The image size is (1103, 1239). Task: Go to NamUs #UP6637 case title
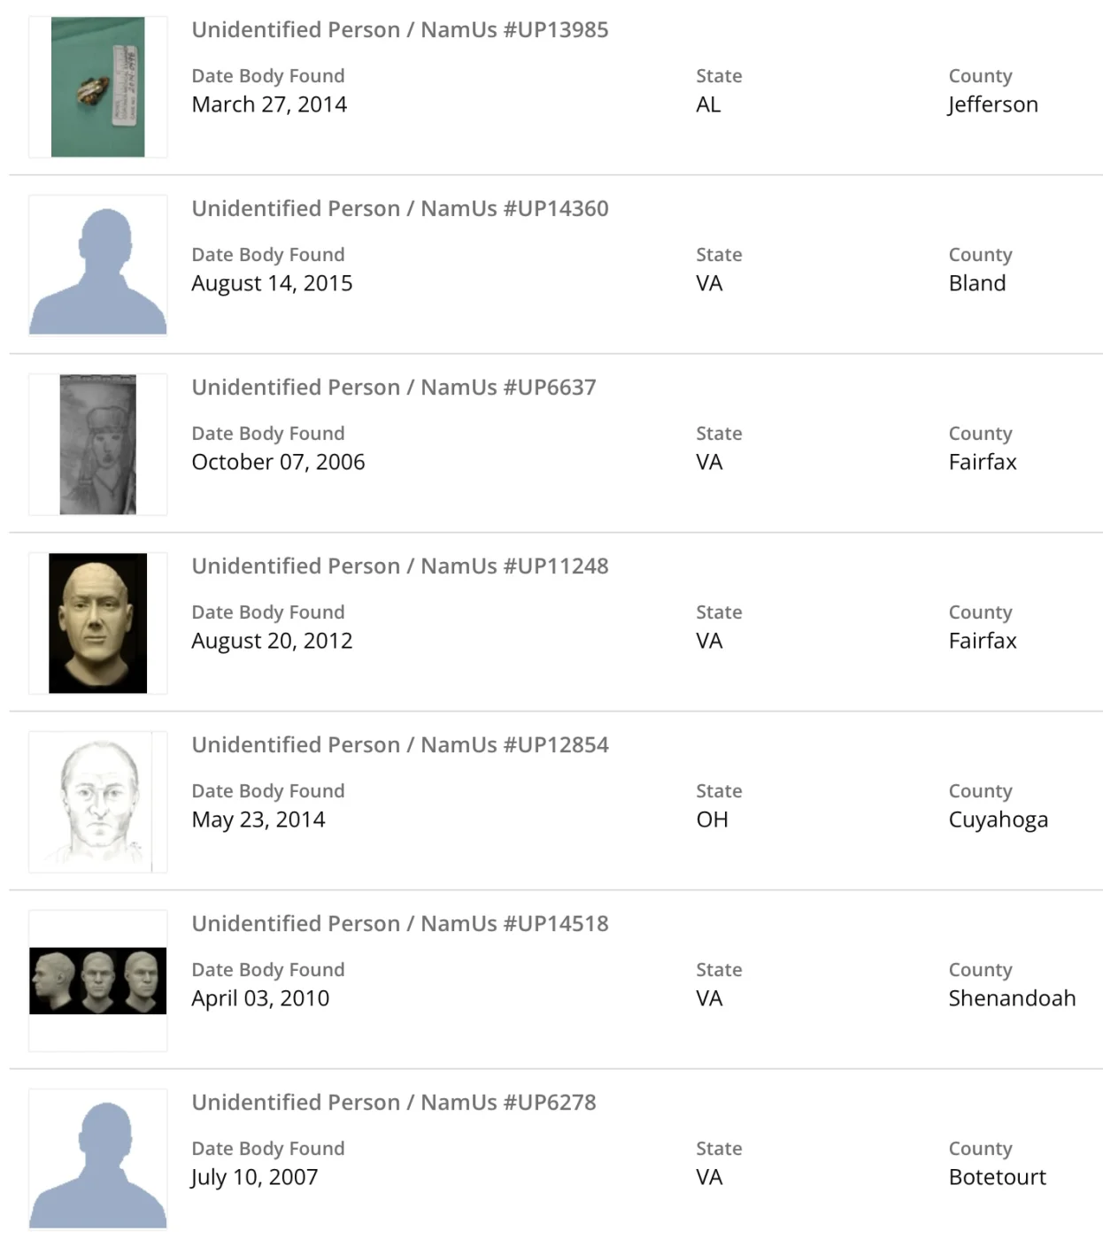coord(394,388)
